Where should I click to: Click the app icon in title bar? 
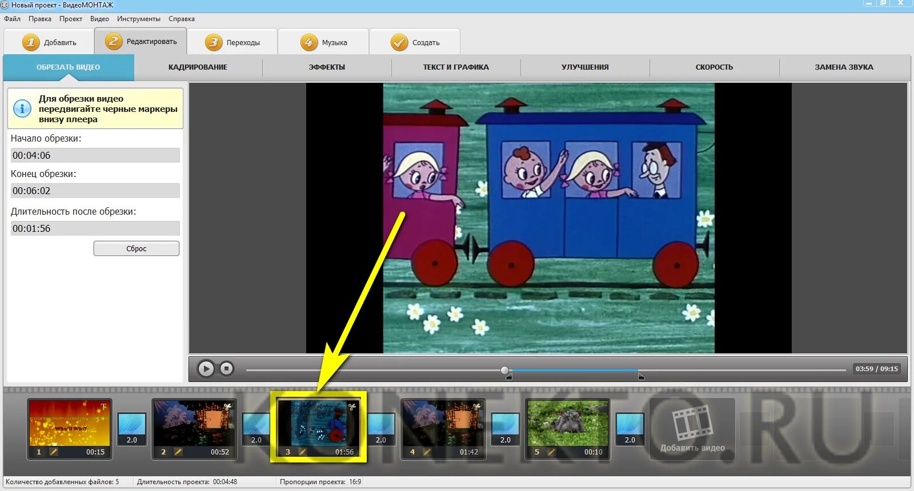coord(5,5)
